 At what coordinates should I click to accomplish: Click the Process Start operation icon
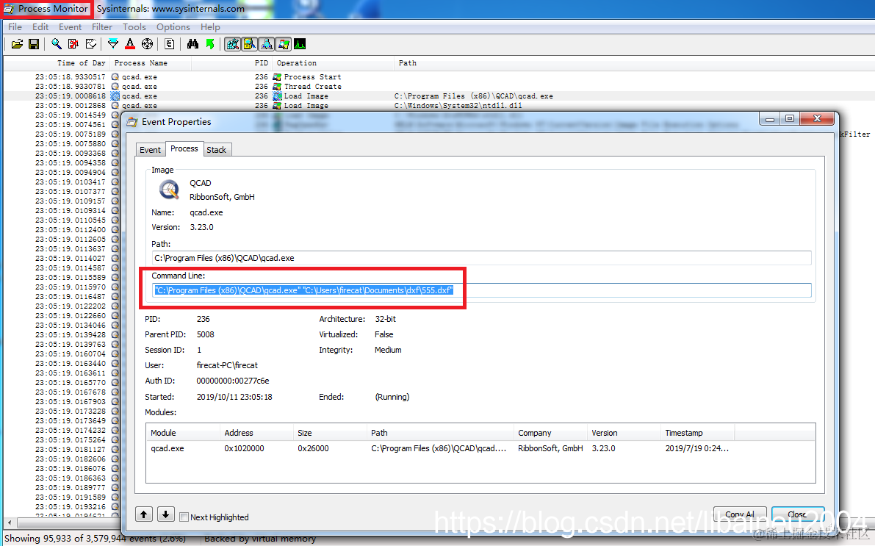(277, 77)
